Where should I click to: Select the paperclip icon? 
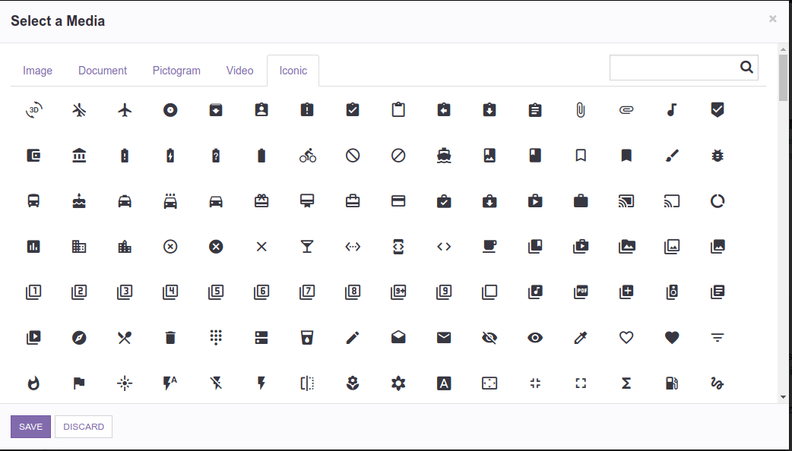[x=581, y=109]
